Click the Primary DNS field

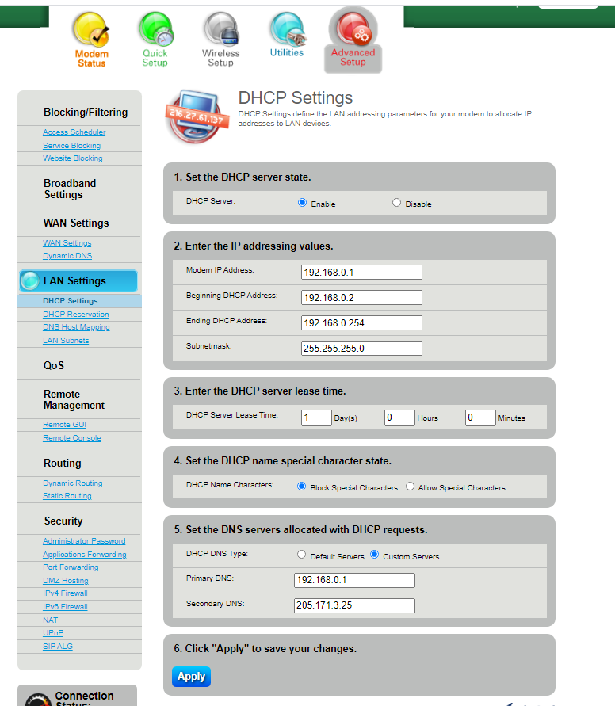coord(354,580)
